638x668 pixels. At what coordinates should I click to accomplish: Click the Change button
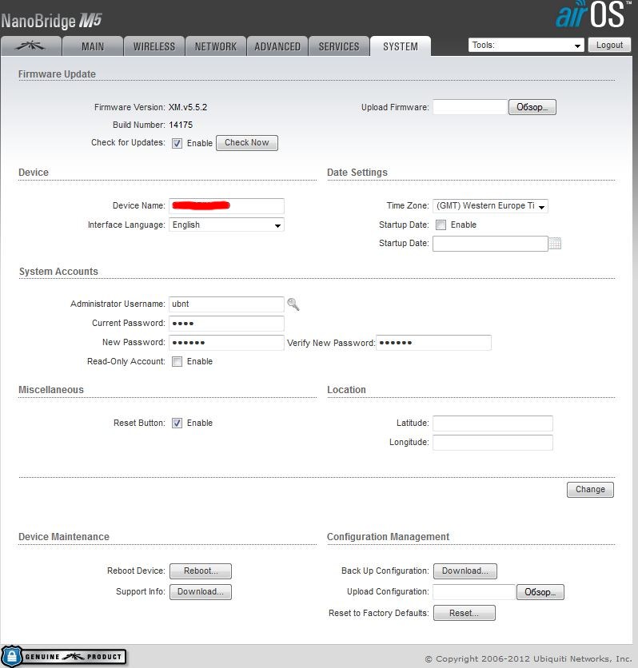(590, 490)
